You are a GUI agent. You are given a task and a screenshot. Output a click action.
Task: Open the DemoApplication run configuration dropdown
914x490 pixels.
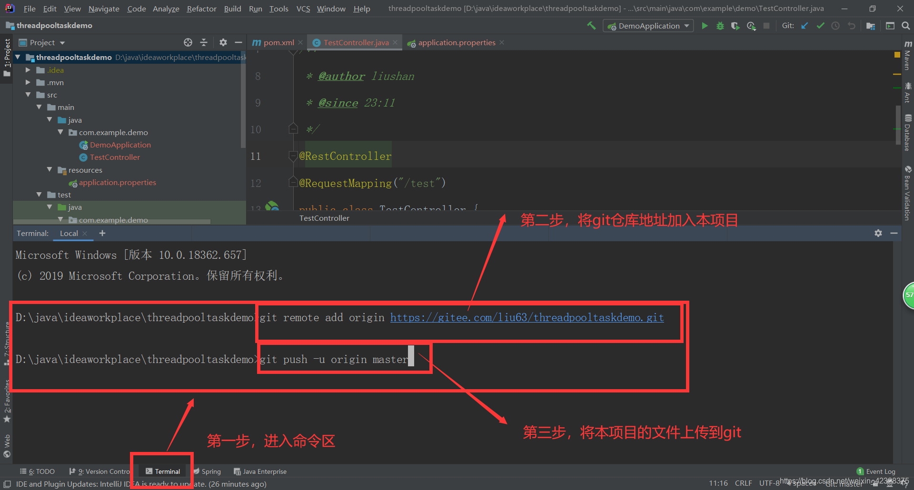click(x=648, y=26)
